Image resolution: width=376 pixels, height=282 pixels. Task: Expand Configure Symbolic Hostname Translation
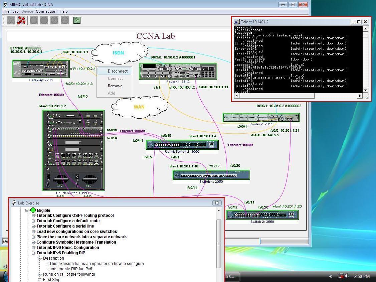click(x=33, y=242)
